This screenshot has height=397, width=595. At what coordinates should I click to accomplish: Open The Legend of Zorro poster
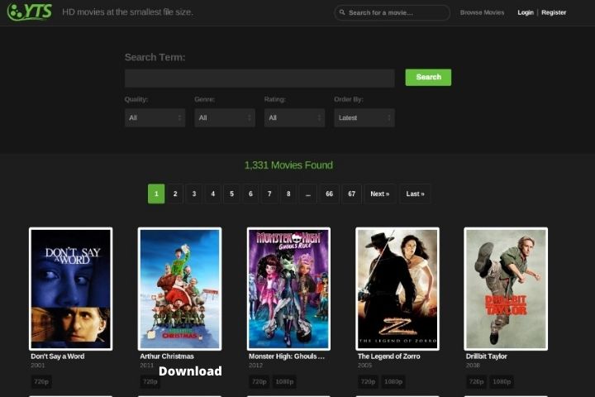(x=397, y=289)
